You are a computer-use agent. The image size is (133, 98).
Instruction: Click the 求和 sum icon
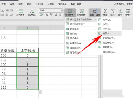point(105,11)
